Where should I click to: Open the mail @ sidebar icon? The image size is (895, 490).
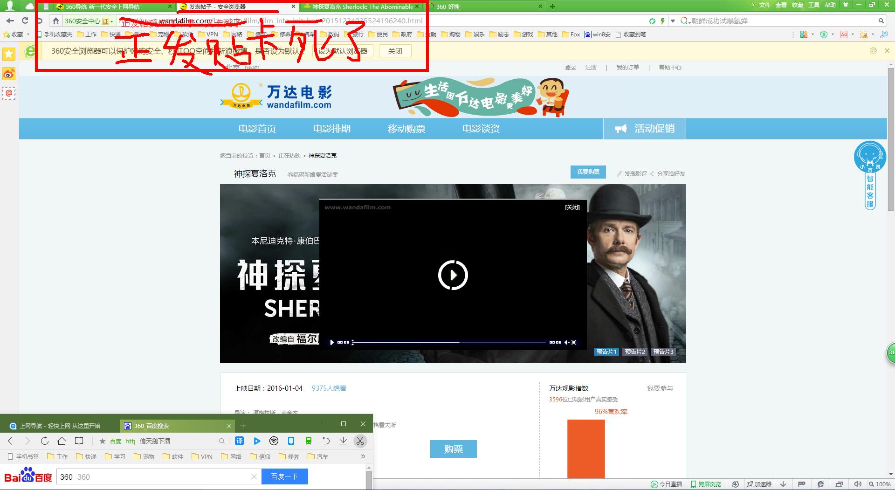tap(9, 93)
